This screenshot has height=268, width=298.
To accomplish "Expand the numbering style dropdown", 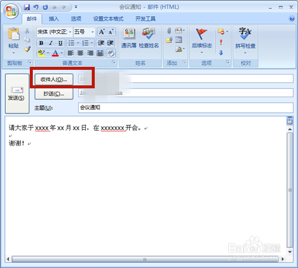I will pos(92,43).
